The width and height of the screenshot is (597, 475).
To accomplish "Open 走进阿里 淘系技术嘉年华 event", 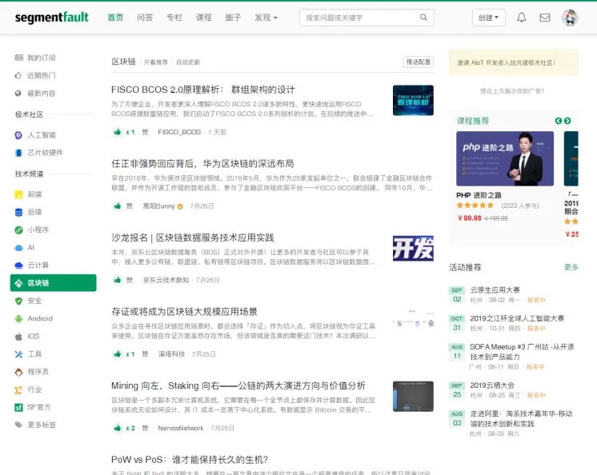I will (521, 418).
